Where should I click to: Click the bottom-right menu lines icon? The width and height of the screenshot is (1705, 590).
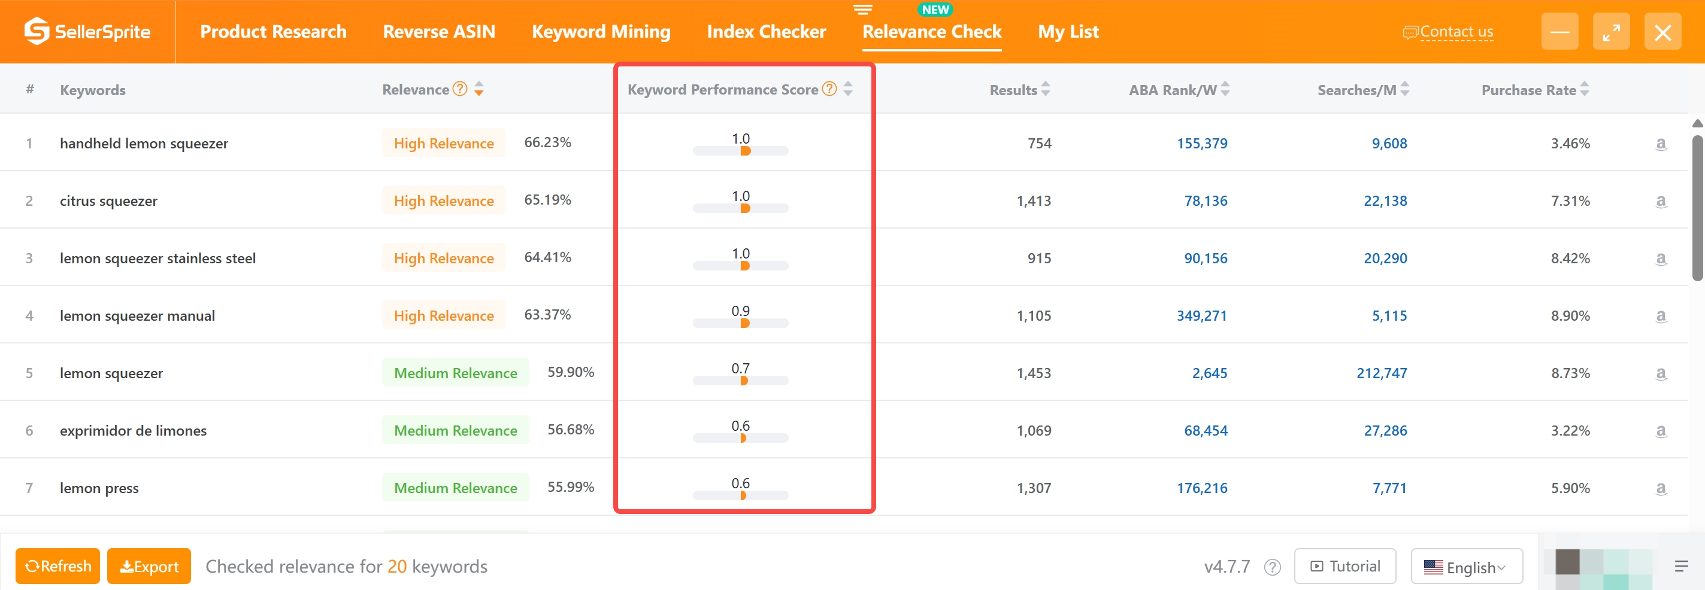pyautogui.click(x=1681, y=566)
